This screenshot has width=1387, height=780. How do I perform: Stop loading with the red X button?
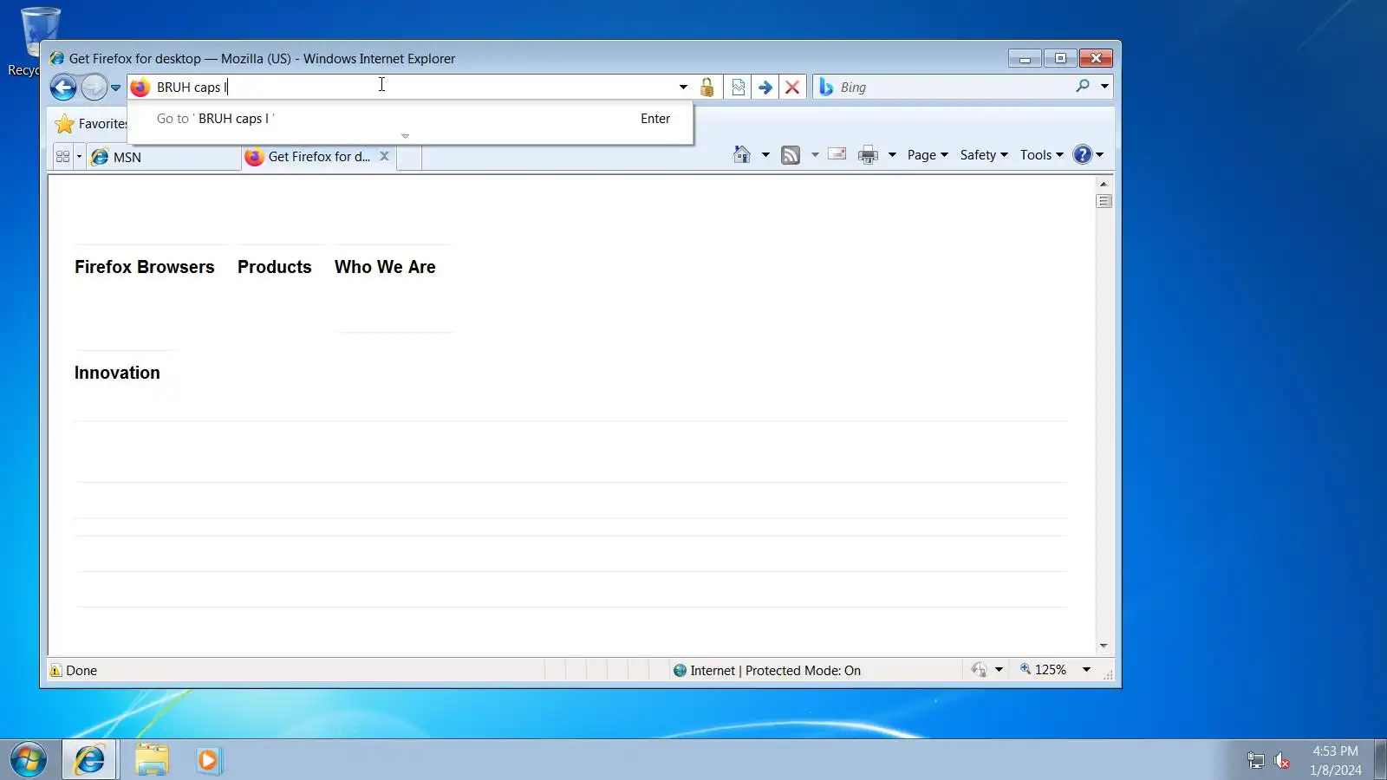click(791, 88)
